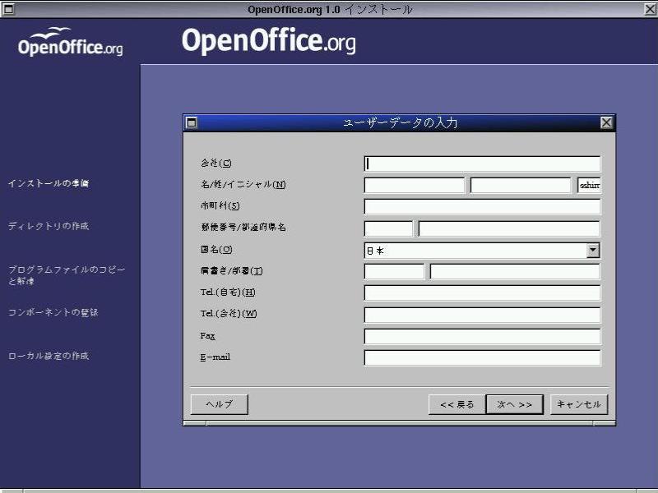
Task: Click the 会社(C) label text
Action: 215,163
